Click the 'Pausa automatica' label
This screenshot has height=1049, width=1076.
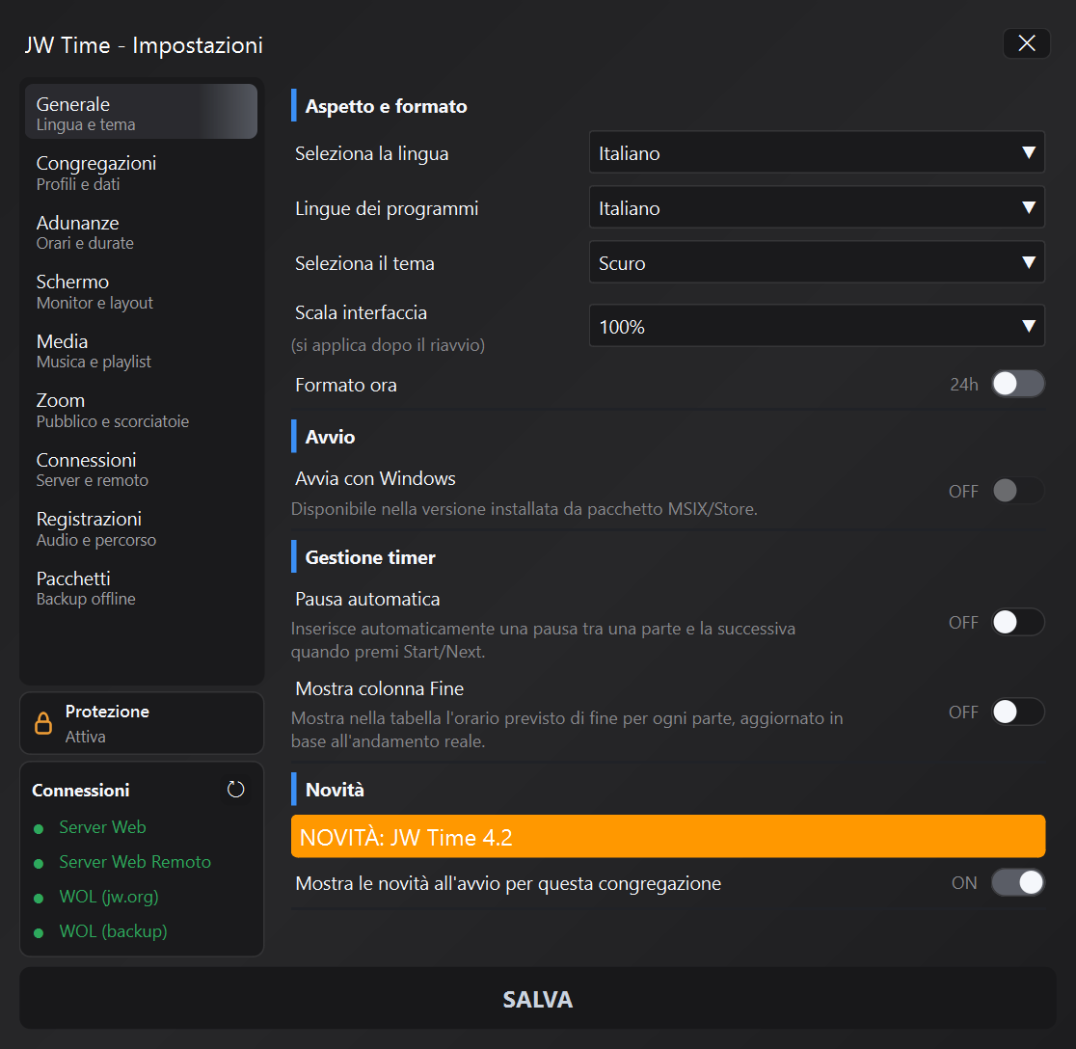pos(367,599)
